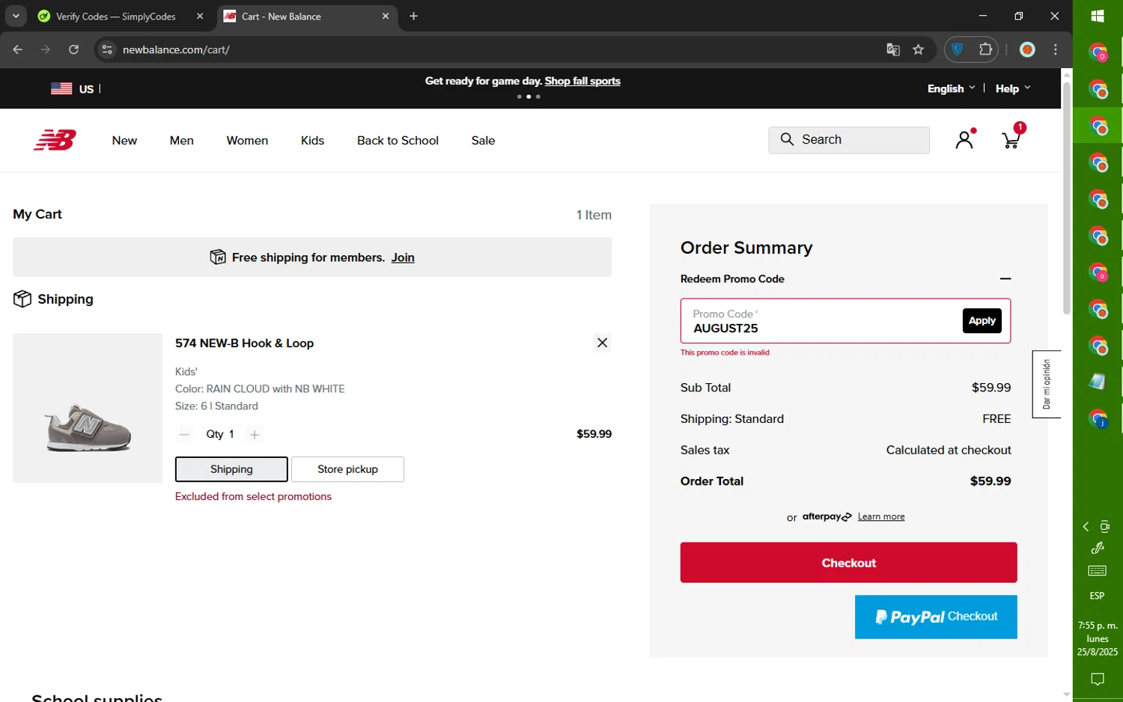
Task: Click the hidden icons chevron in taskbar
Action: tap(1086, 527)
